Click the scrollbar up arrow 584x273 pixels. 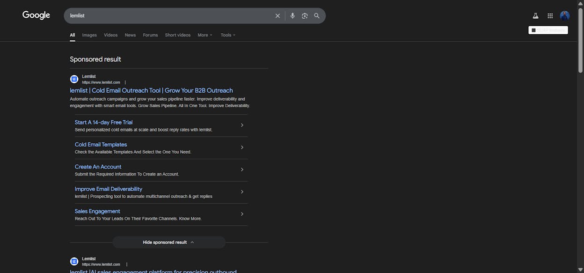[581, 3]
